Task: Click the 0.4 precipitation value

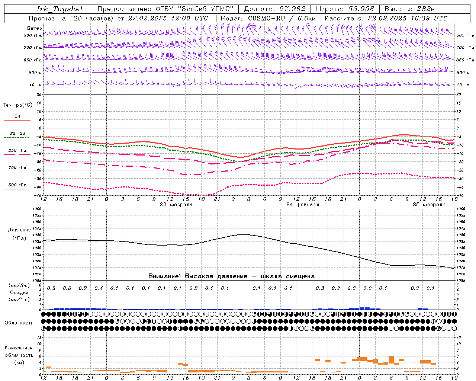Action: coord(99,288)
